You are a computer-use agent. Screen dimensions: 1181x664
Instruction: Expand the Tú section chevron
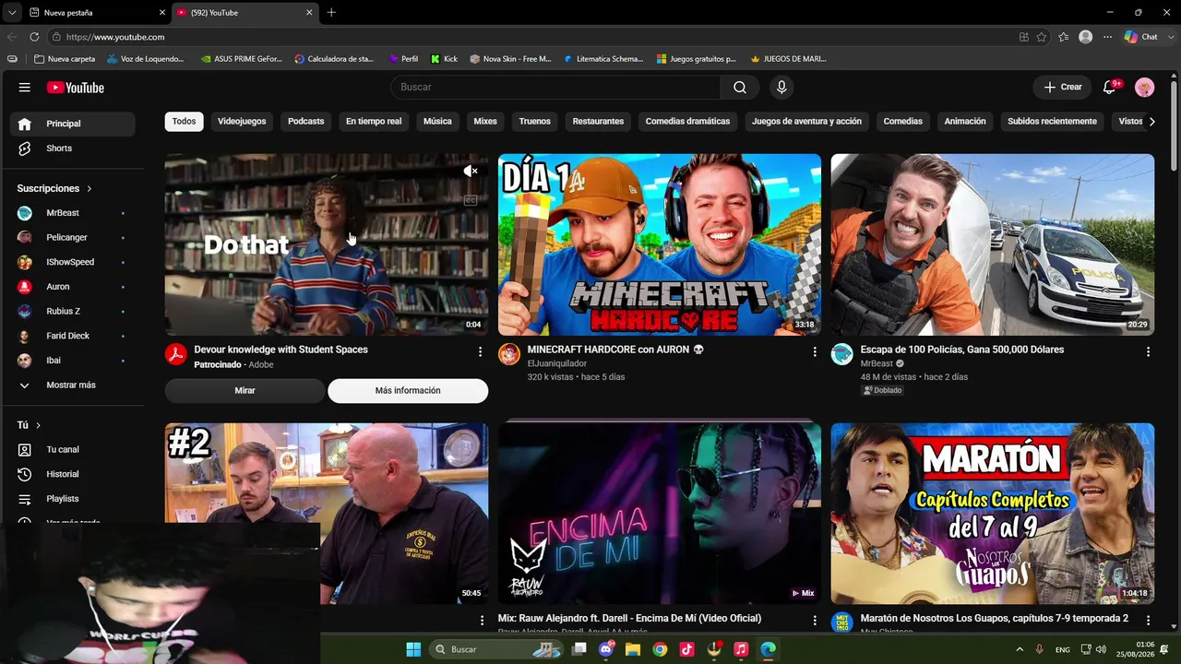(38, 425)
